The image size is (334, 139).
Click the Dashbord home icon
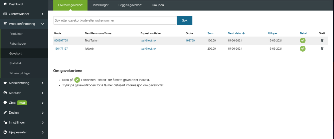[x=5, y=4]
